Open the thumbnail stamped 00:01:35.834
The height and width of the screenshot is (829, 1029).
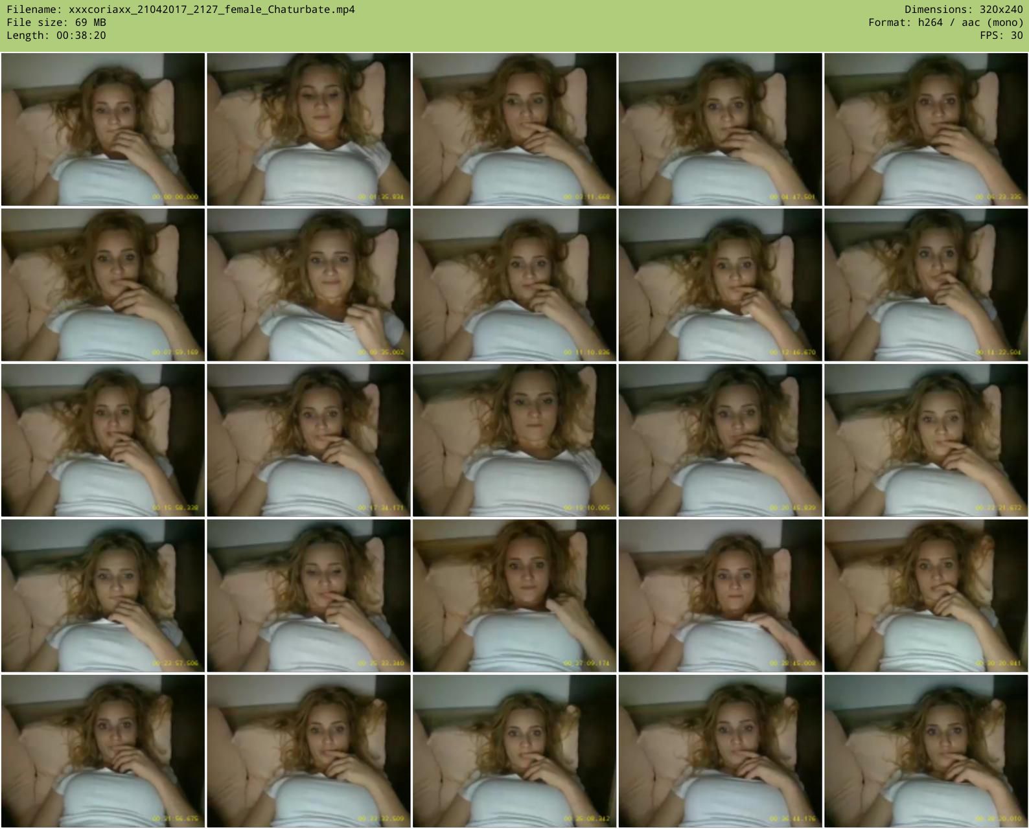point(309,130)
